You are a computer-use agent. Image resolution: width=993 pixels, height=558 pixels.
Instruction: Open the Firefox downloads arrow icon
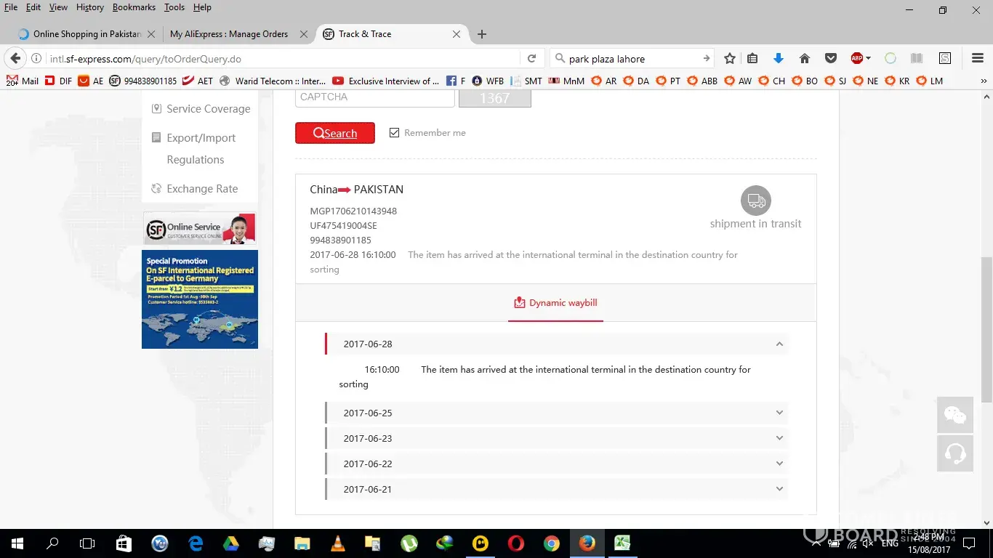(x=778, y=59)
